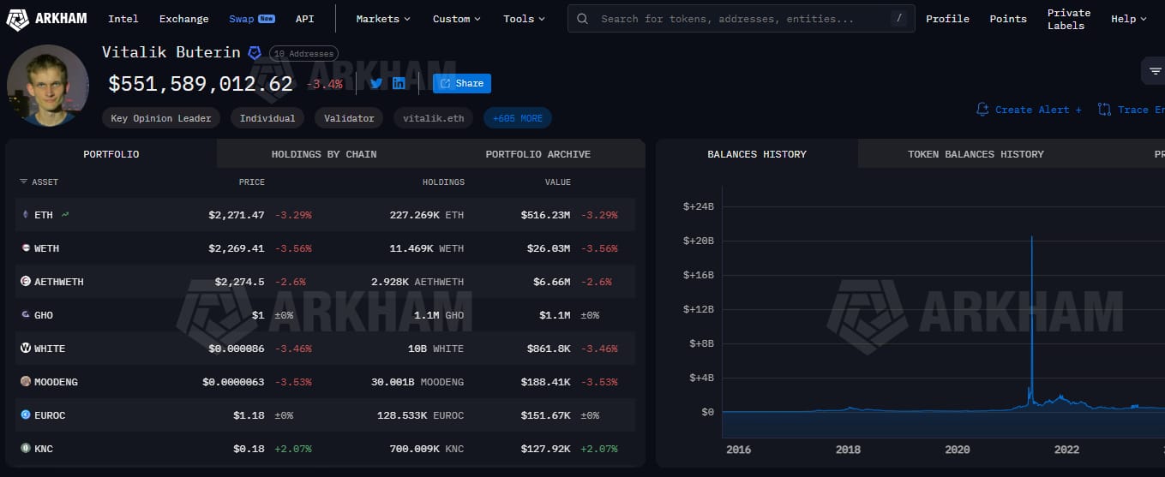Focus the token and address search field

coord(741,18)
